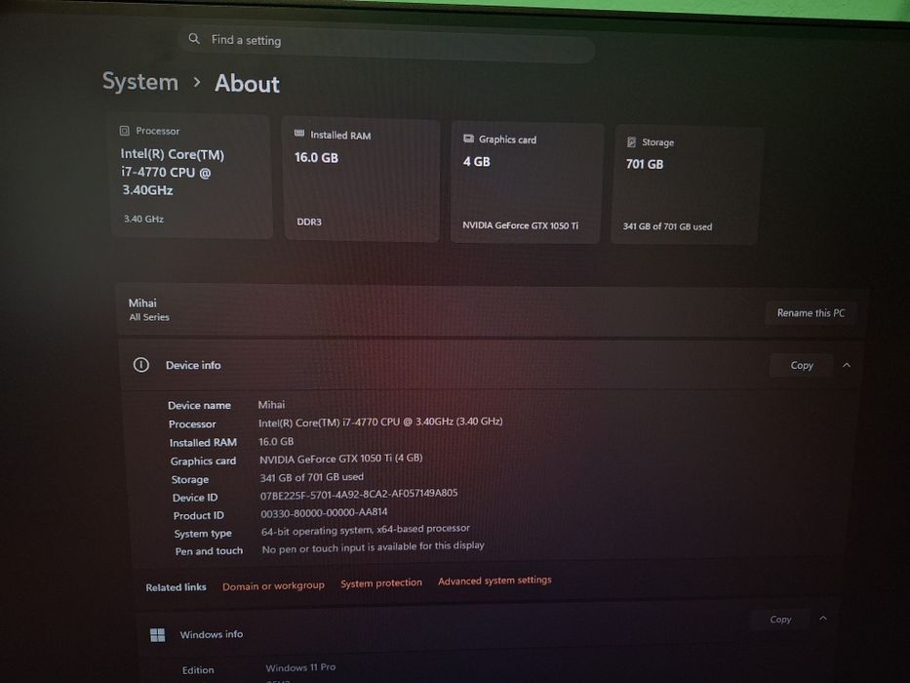Open the Graphics card 4 GB card
Image resolution: width=910 pixels, height=683 pixels.
click(x=527, y=183)
